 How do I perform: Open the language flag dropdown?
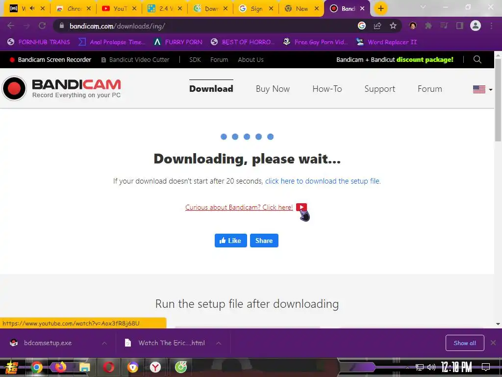[x=482, y=89]
